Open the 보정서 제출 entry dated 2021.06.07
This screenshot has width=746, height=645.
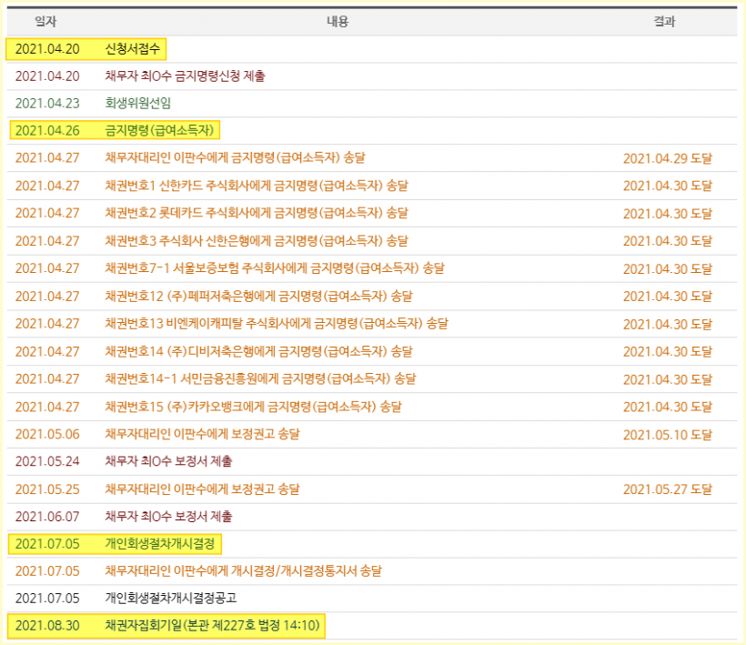point(168,516)
